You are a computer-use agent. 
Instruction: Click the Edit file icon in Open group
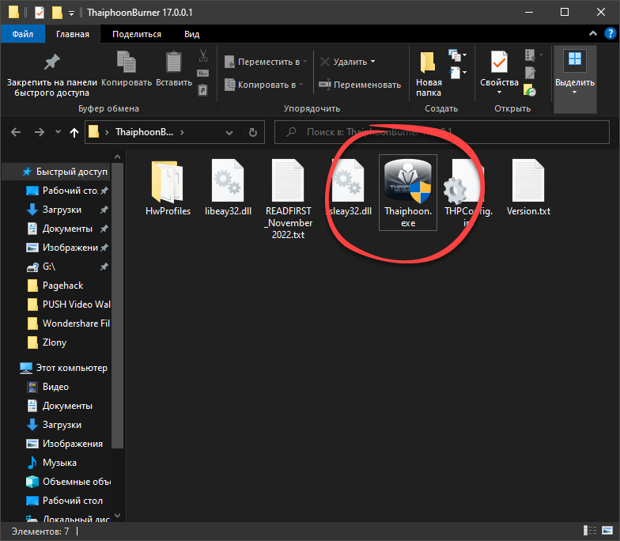530,73
